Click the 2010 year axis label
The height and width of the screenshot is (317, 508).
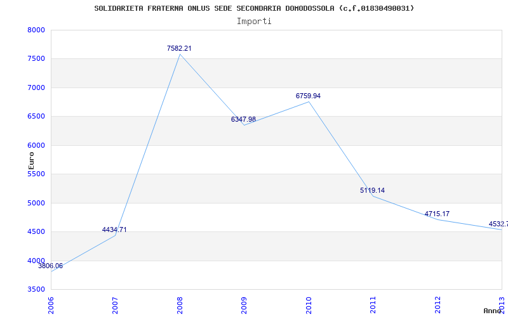click(x=309, y=306)
